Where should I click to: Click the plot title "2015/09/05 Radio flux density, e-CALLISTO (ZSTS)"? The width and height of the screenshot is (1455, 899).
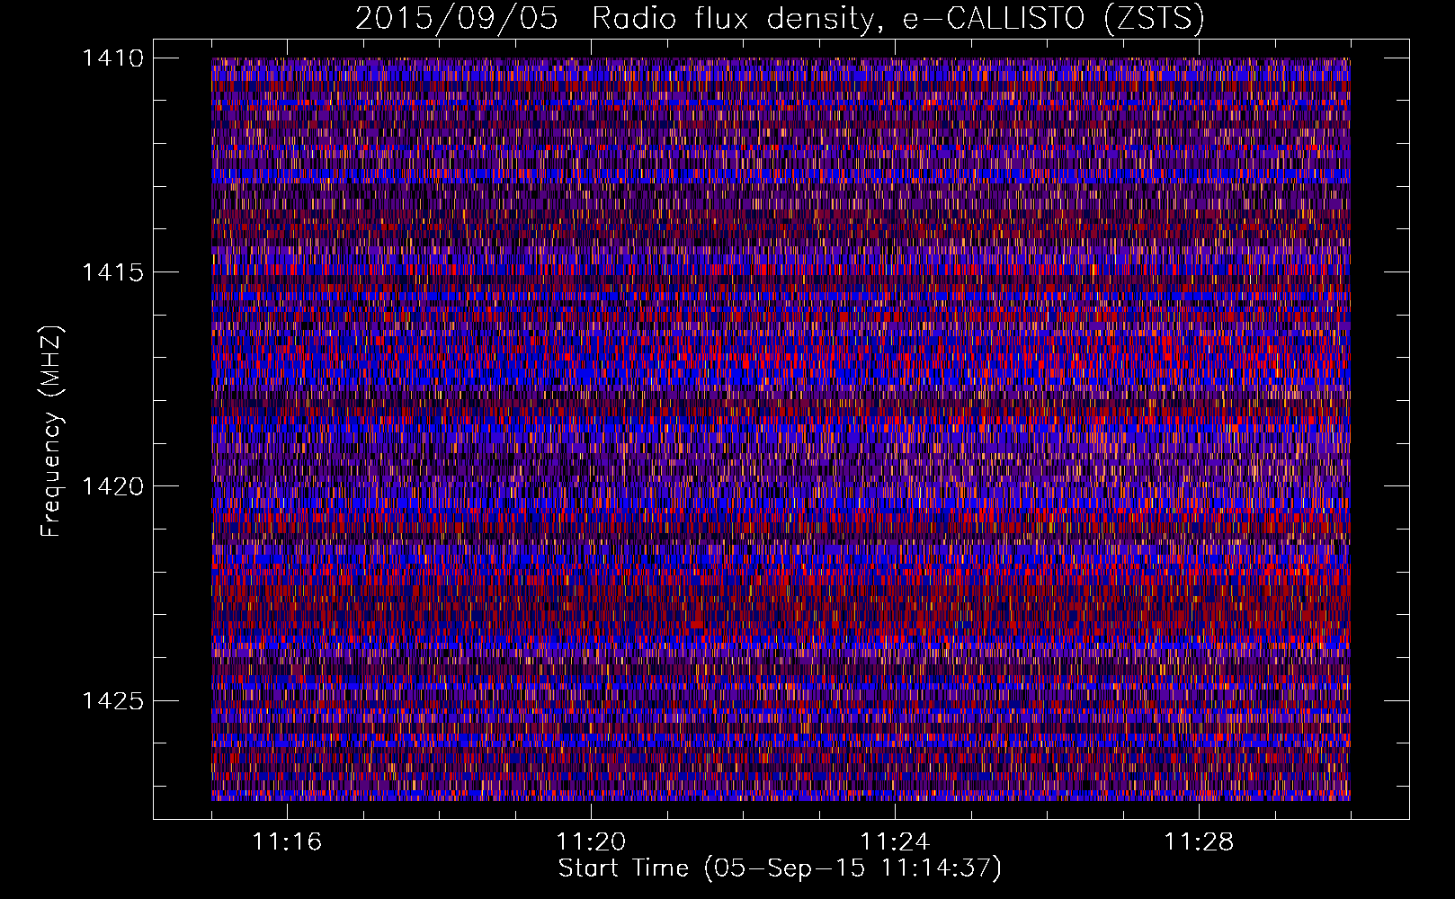[780, 18]
